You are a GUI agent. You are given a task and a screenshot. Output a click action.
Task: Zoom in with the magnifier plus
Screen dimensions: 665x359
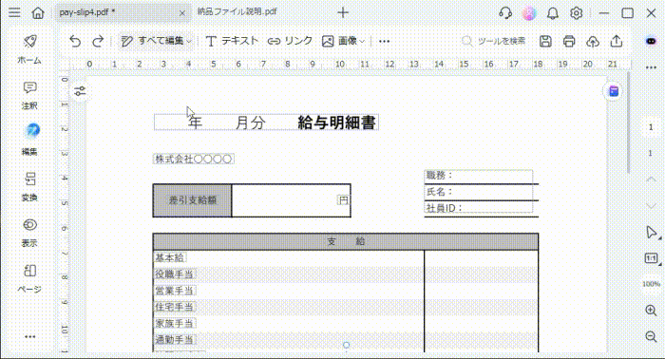(x=651, y=311)
